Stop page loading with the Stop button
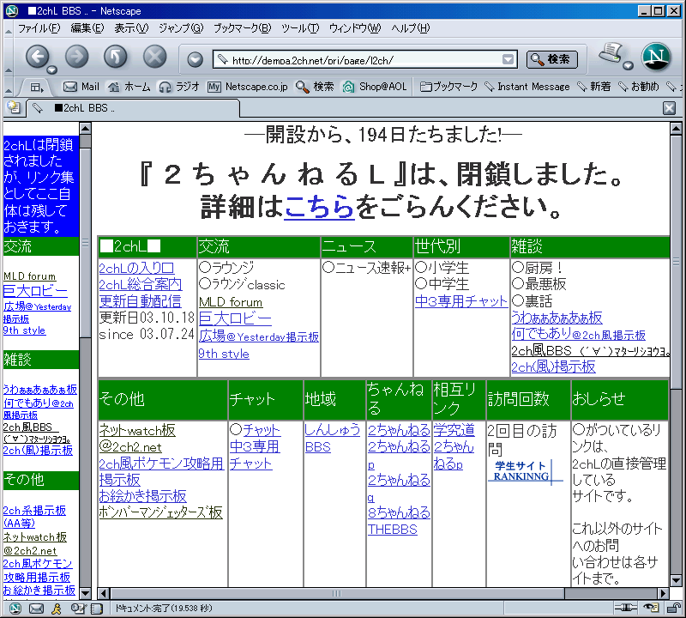 [x=155, y=57]
